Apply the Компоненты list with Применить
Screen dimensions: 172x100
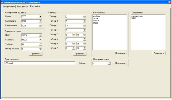point(120,53)
